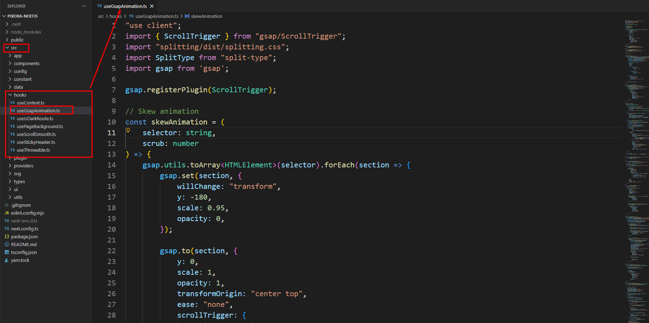Click line number 10 in the gutter

(112, 122)
